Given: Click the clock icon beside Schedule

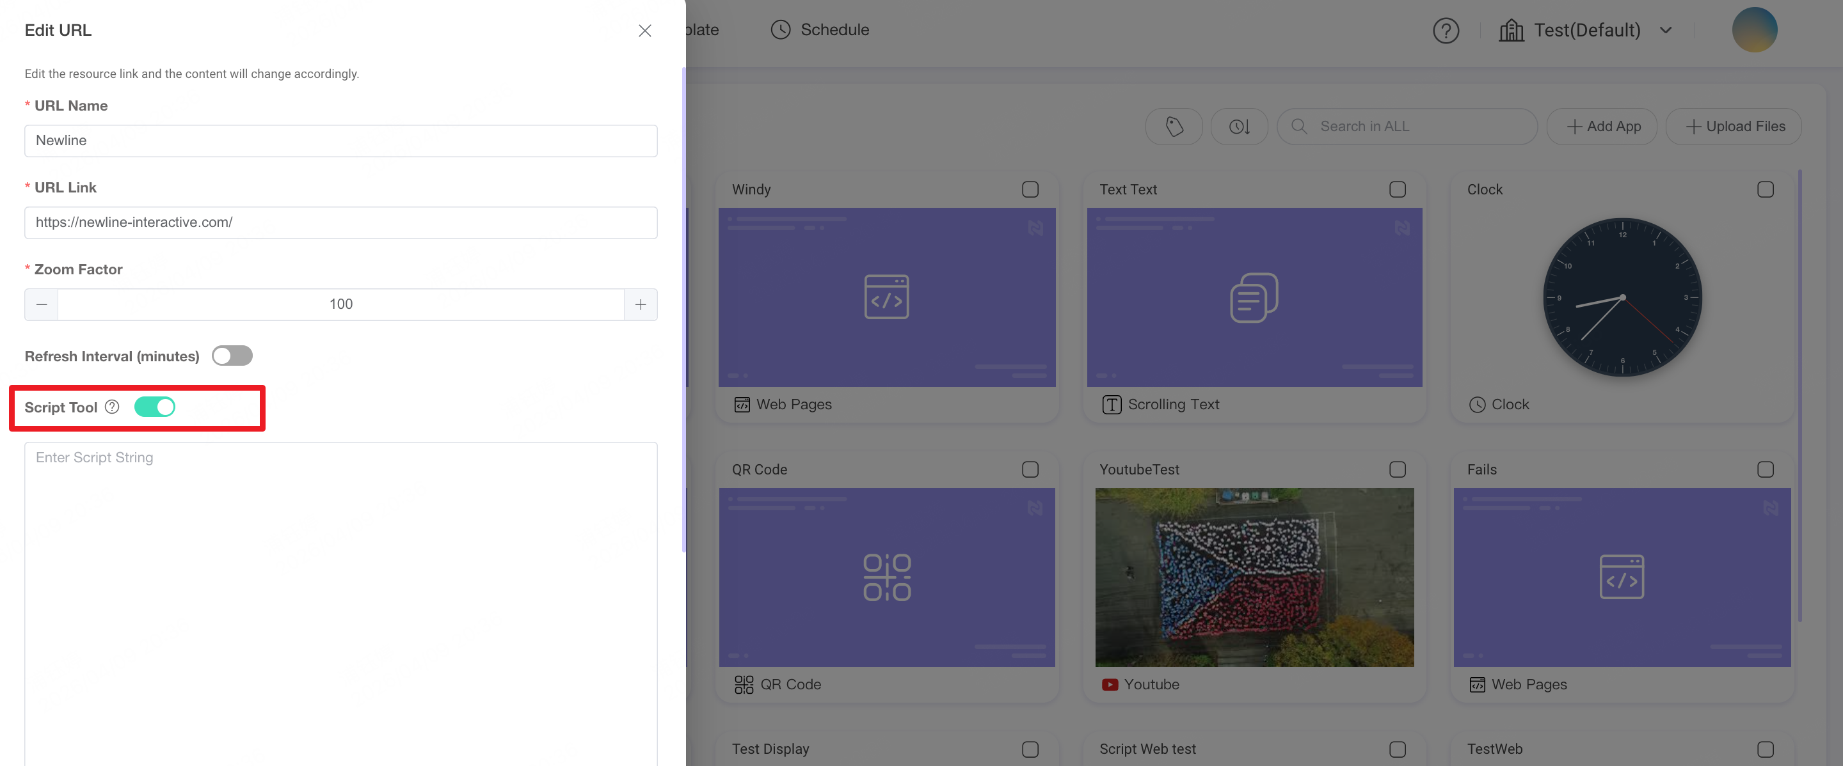Looking at the screenshot, I should point(781,30).
